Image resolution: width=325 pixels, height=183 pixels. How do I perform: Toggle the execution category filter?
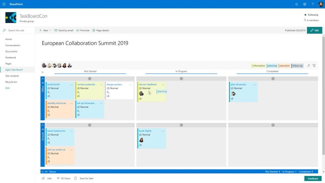[284, 66]
